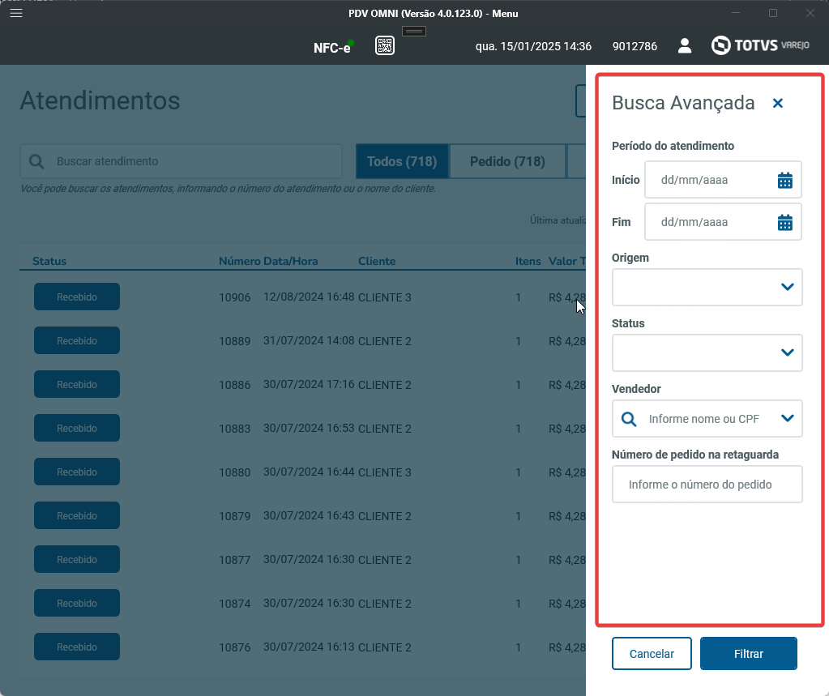This screenshot has height=696, width=829.
Task: Select order number 10889
Action: [235, 341]
